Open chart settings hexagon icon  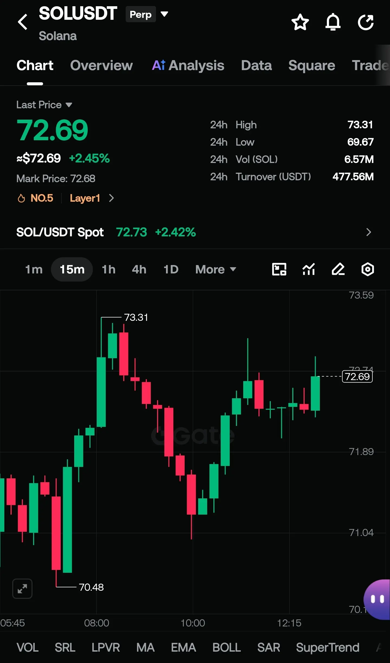(368, 269)
